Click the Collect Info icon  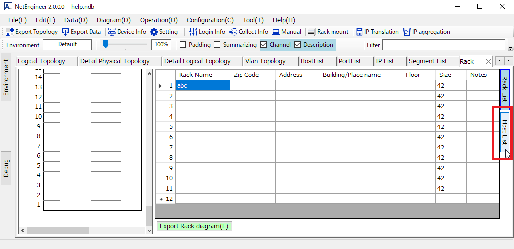[x=233, y=32]
